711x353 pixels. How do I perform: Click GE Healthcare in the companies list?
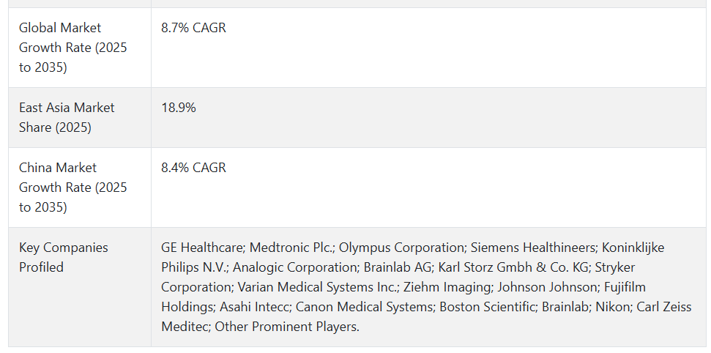click(x=202, y=248)
